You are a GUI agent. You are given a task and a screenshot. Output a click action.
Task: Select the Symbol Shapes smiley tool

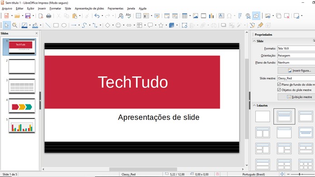(118, 25)
